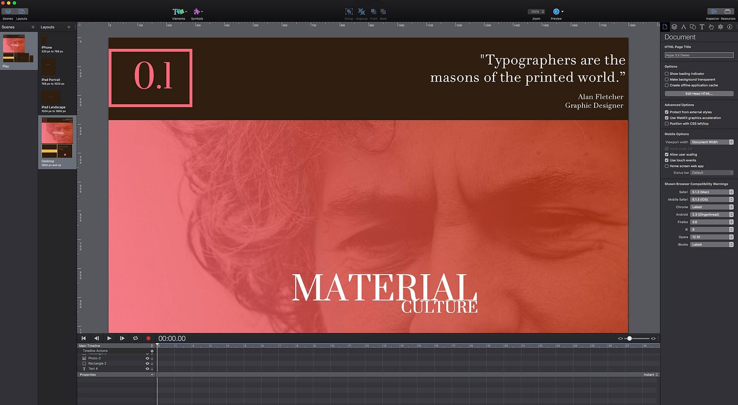Hide the Rectangle 2 layer eye
Screen dimensions: 738x405
tap(147, 364)
